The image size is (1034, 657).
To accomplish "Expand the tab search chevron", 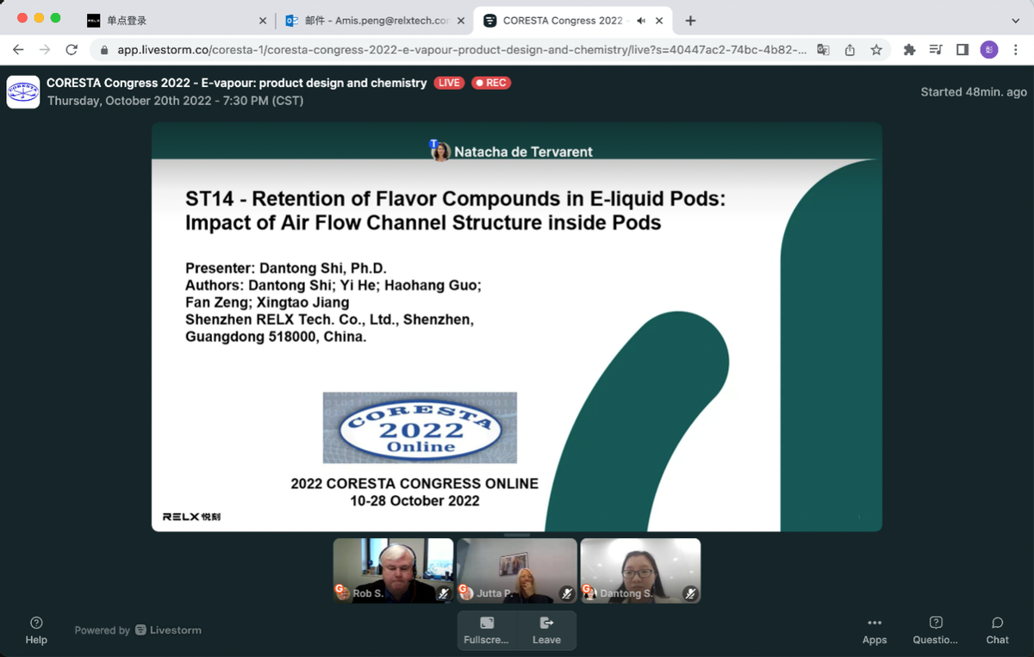I will tap(1015, 21).
